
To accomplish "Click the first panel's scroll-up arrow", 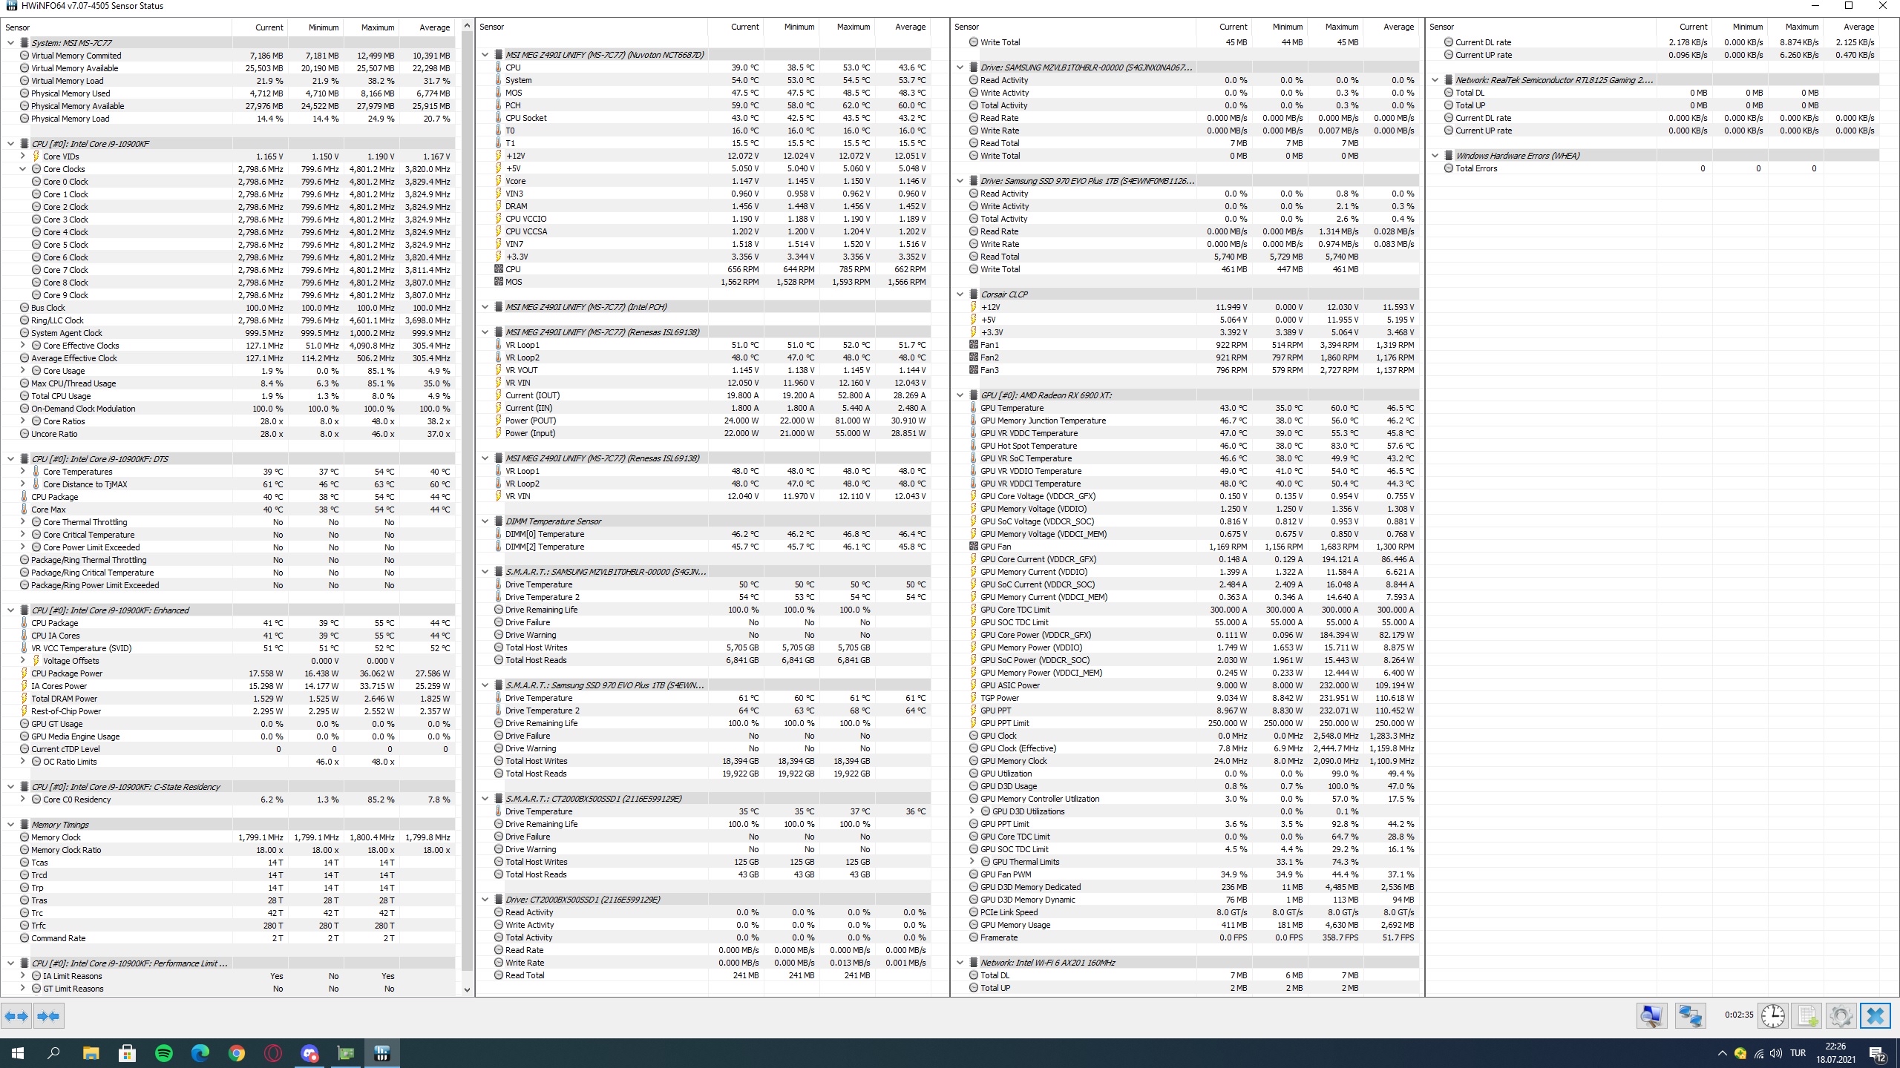I will 467,27.
